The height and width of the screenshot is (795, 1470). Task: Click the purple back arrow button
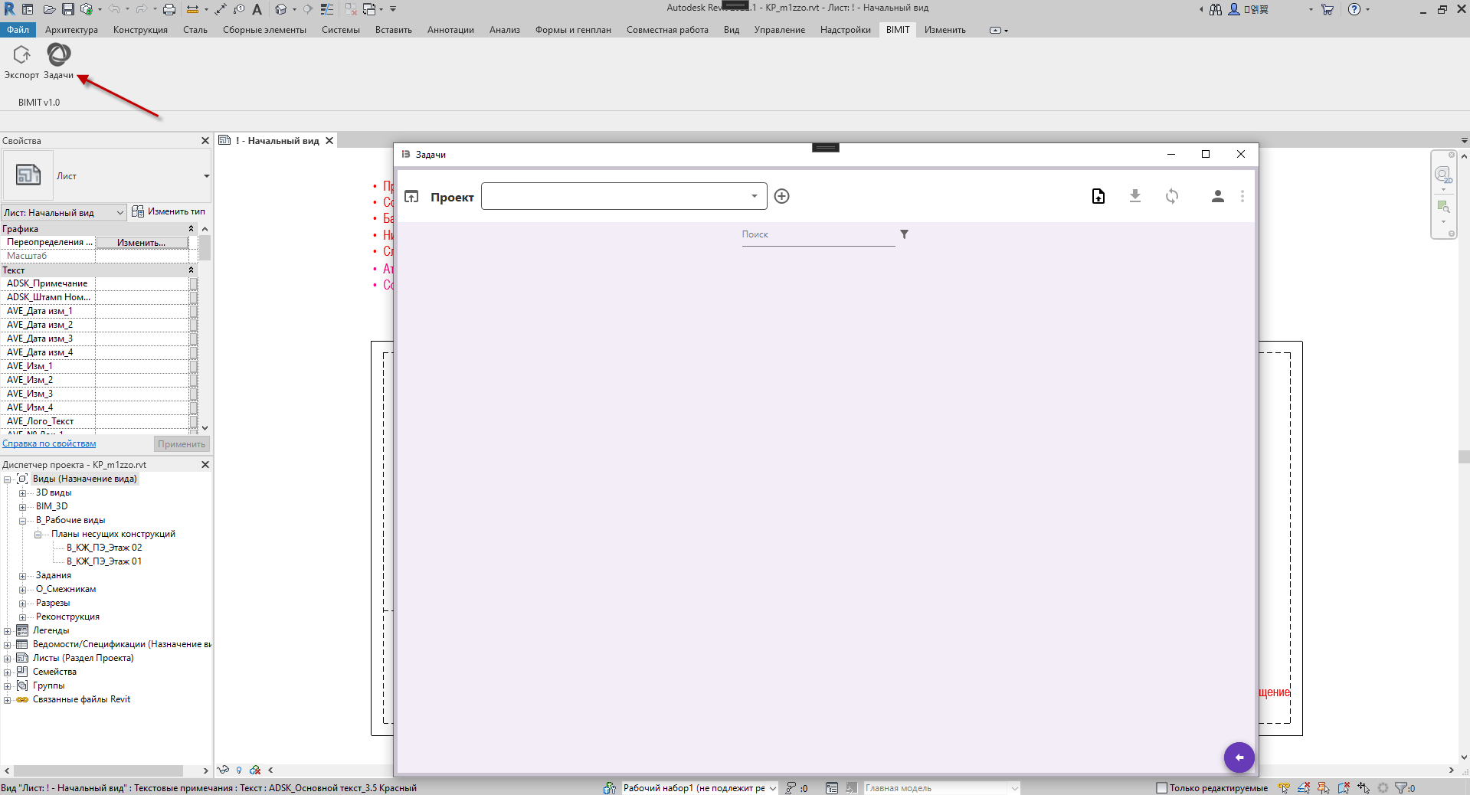tap(1239, 757)
